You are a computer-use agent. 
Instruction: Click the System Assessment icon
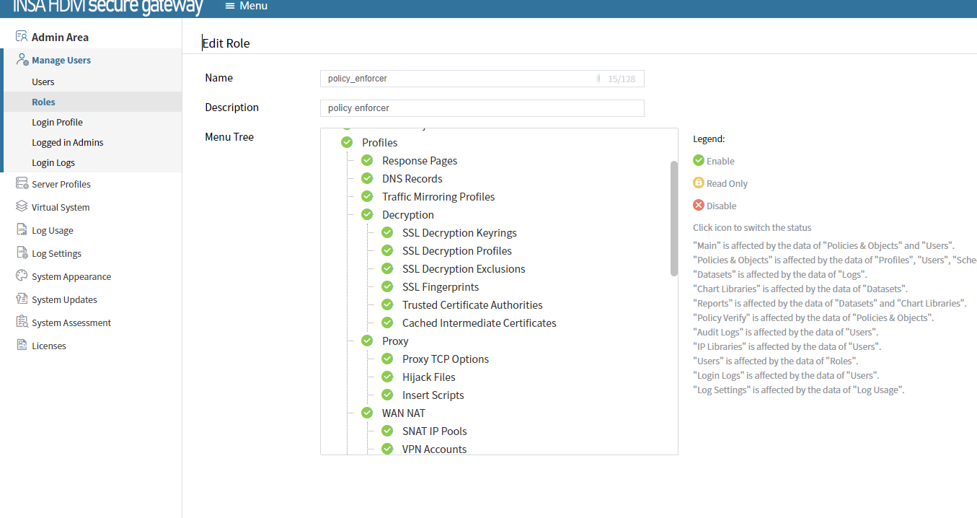click(x=22, y=322)
